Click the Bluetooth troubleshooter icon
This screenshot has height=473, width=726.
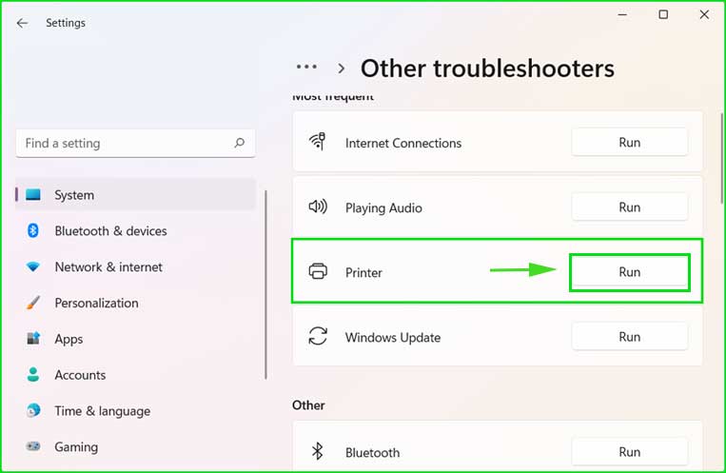(317, 451)
